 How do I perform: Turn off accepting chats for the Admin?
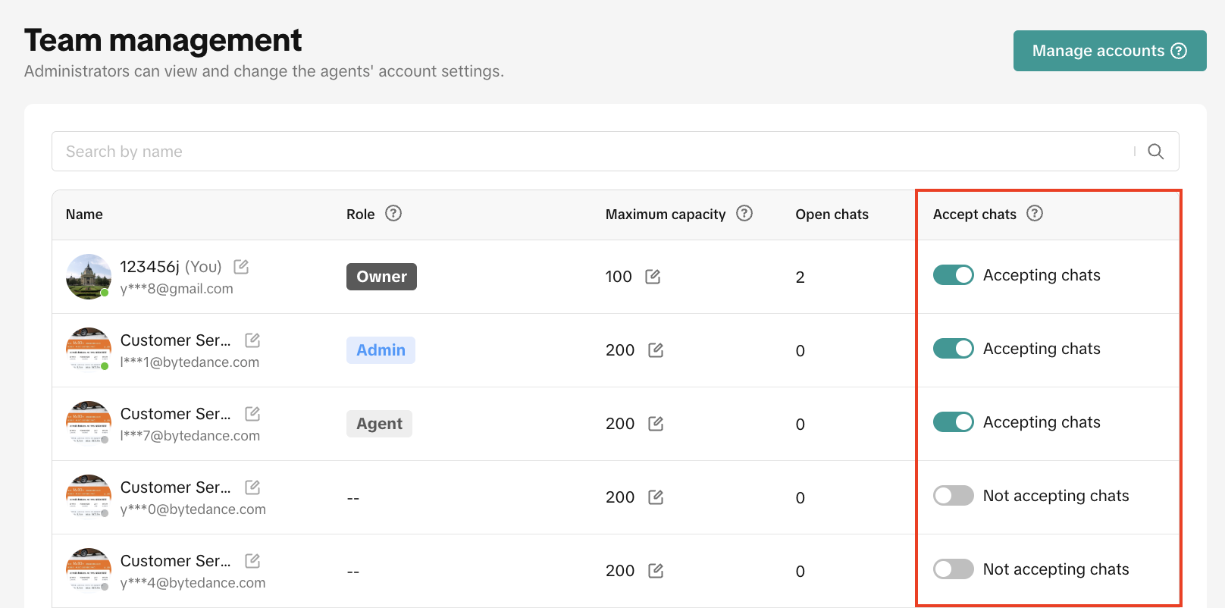(953, 349)
